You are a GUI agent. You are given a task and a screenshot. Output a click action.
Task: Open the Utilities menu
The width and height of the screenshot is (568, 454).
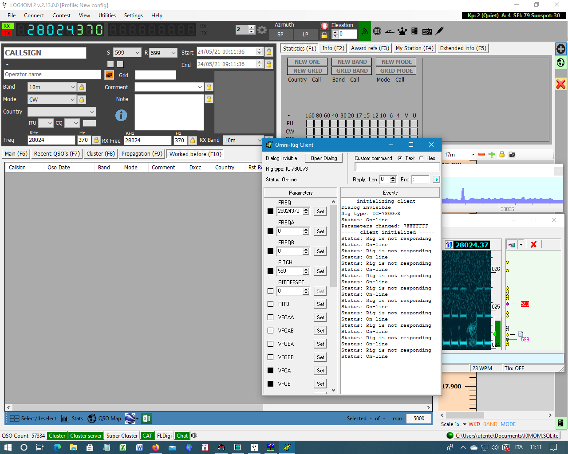pyautogui.click(x=107, y=16)
